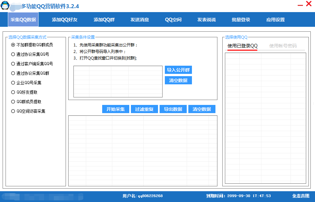This screenshot has height=202, width=315.
Task: Open the 采集QQ数据 tab
Action: (x=23, y=20)
